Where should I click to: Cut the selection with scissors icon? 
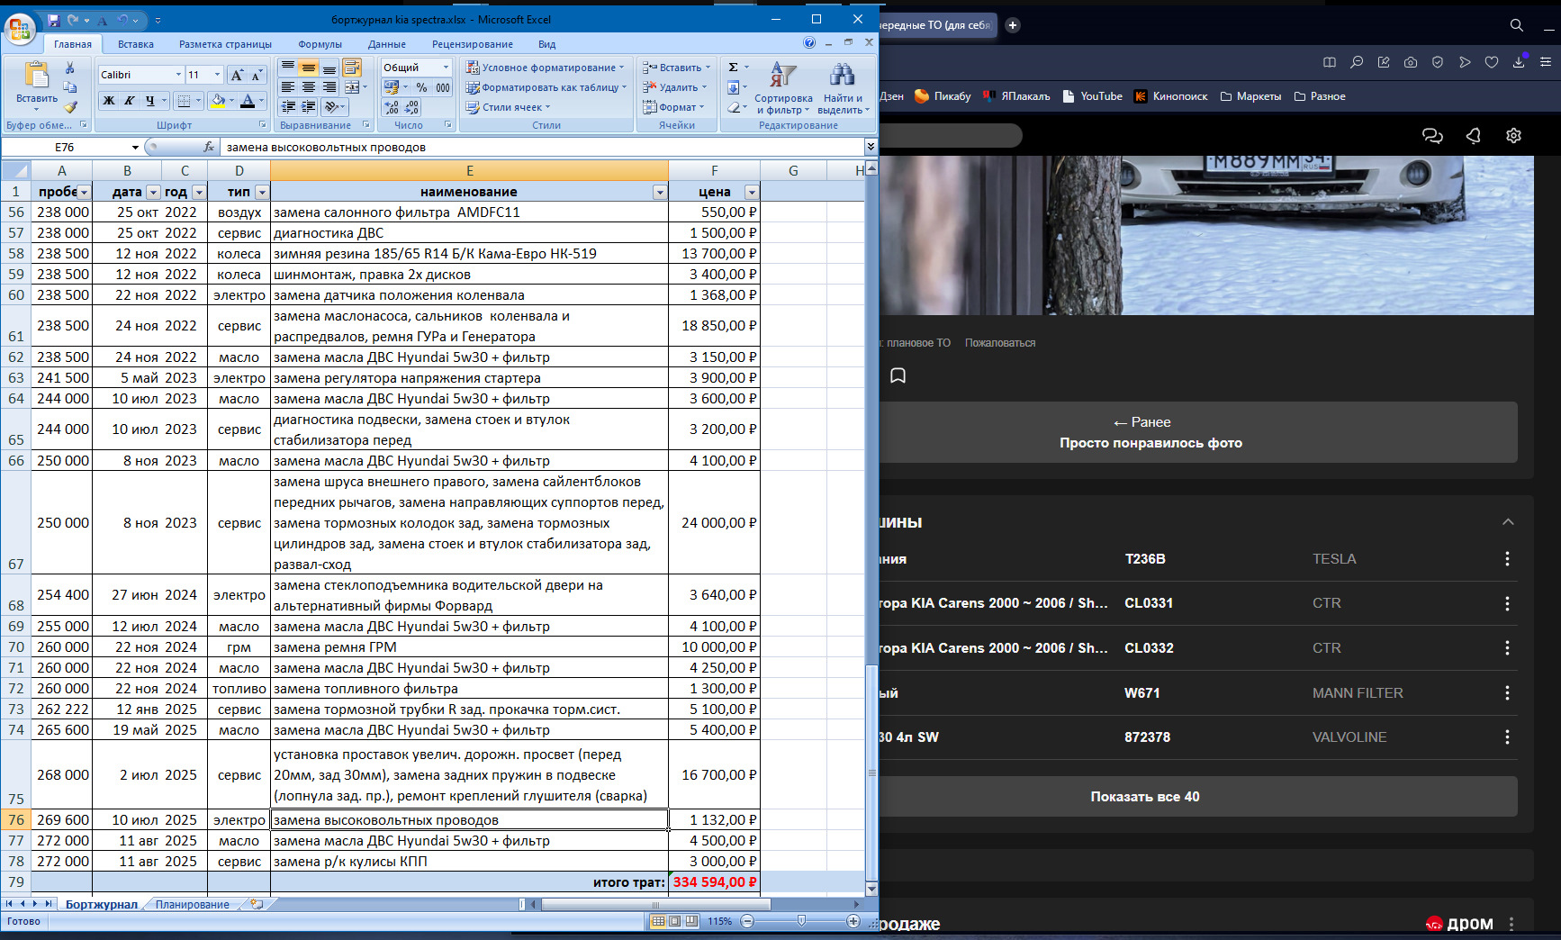tap(69, 68)
